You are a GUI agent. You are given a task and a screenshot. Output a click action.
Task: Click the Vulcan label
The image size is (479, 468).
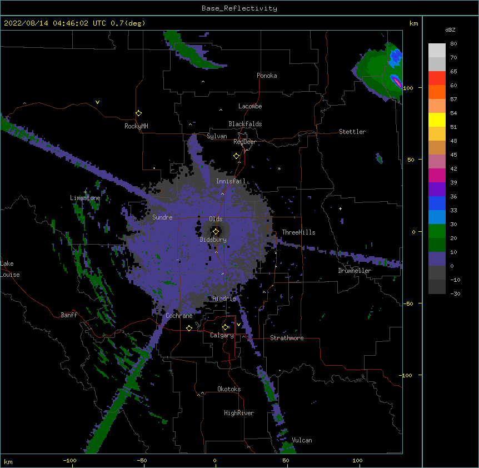(302, 440)
